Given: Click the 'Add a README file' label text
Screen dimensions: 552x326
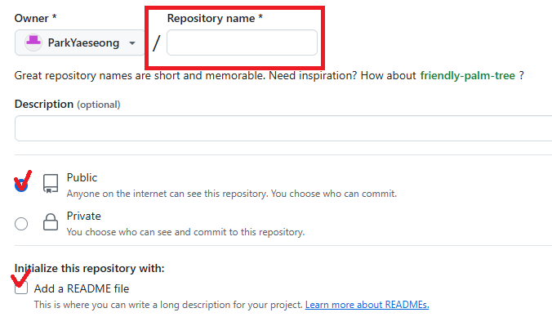Looking at the screenshot, I should 82,288.
